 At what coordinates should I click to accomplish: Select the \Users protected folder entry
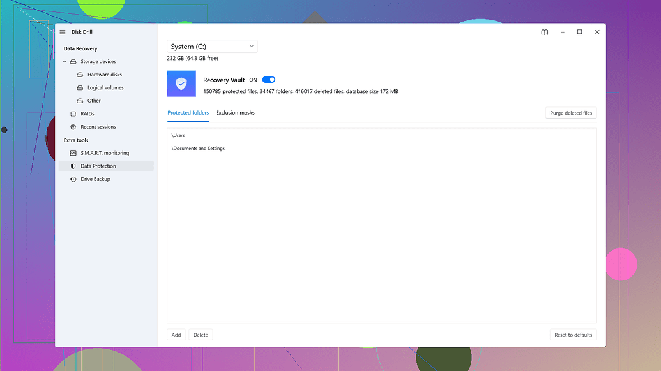click(178, 135)
